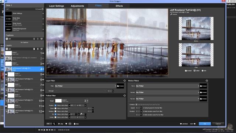Click the zoom magnifier icon below preview

[54, 124]
